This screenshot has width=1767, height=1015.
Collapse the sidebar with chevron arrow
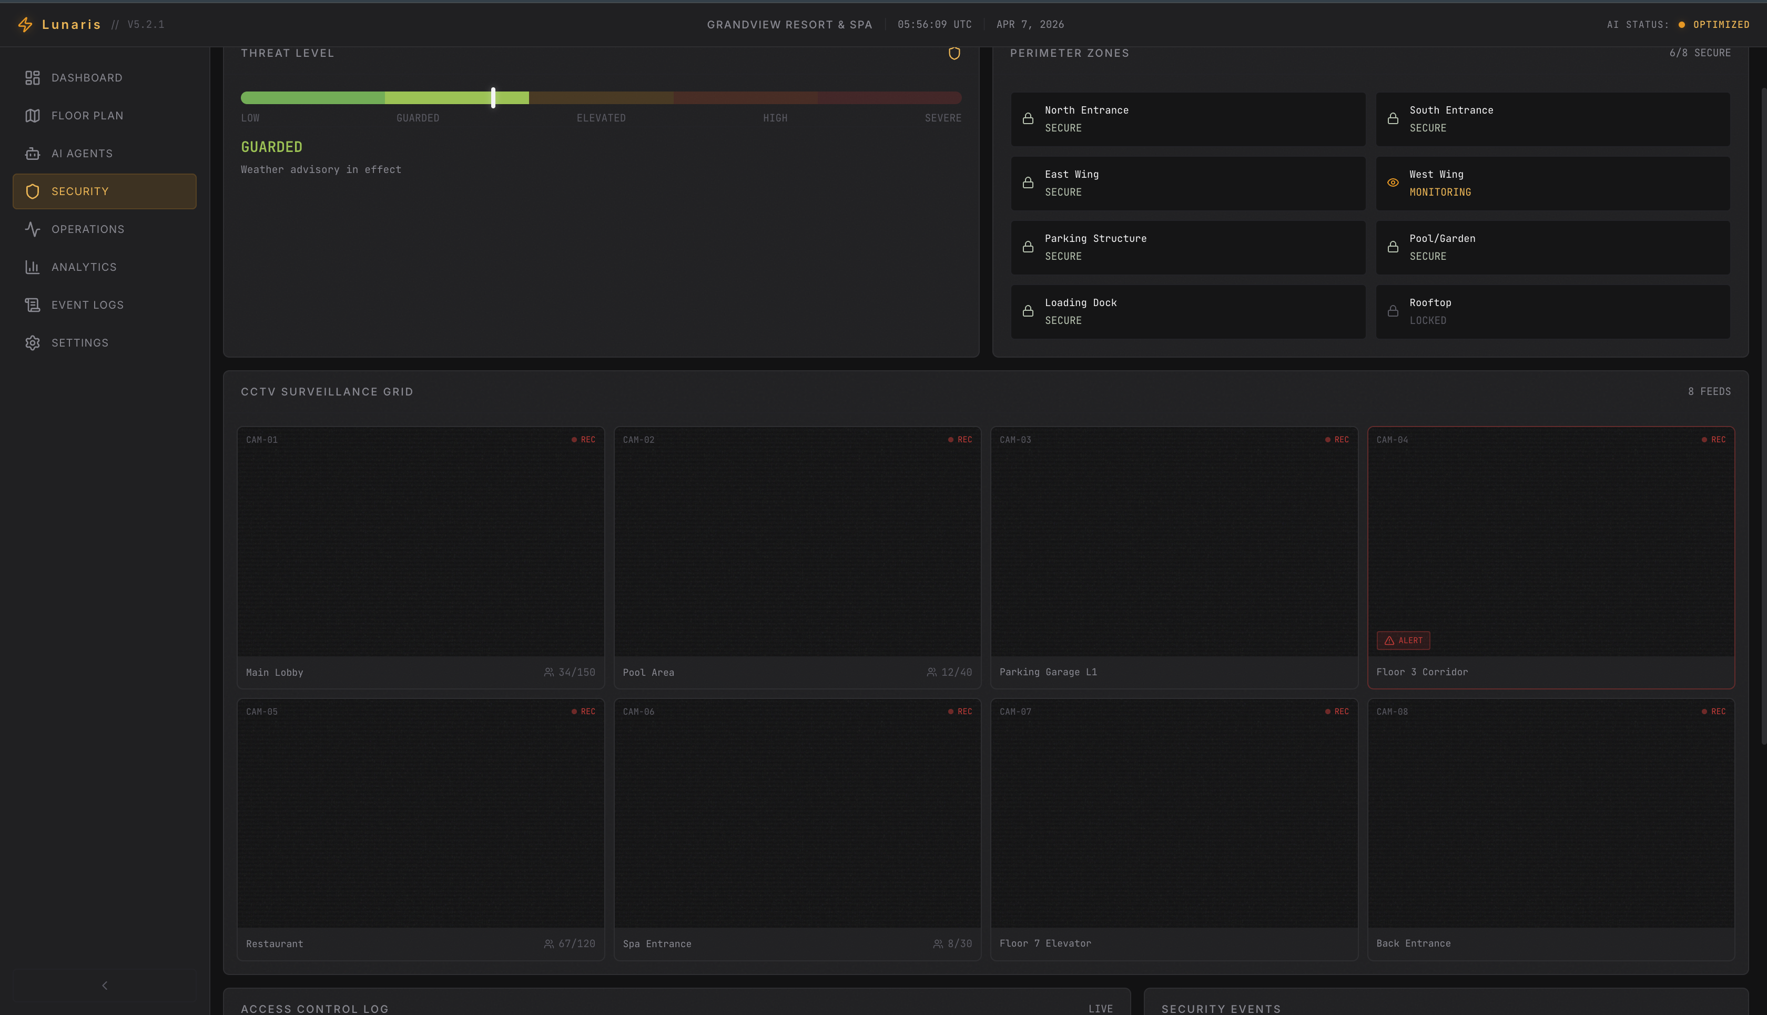[105, 985]
